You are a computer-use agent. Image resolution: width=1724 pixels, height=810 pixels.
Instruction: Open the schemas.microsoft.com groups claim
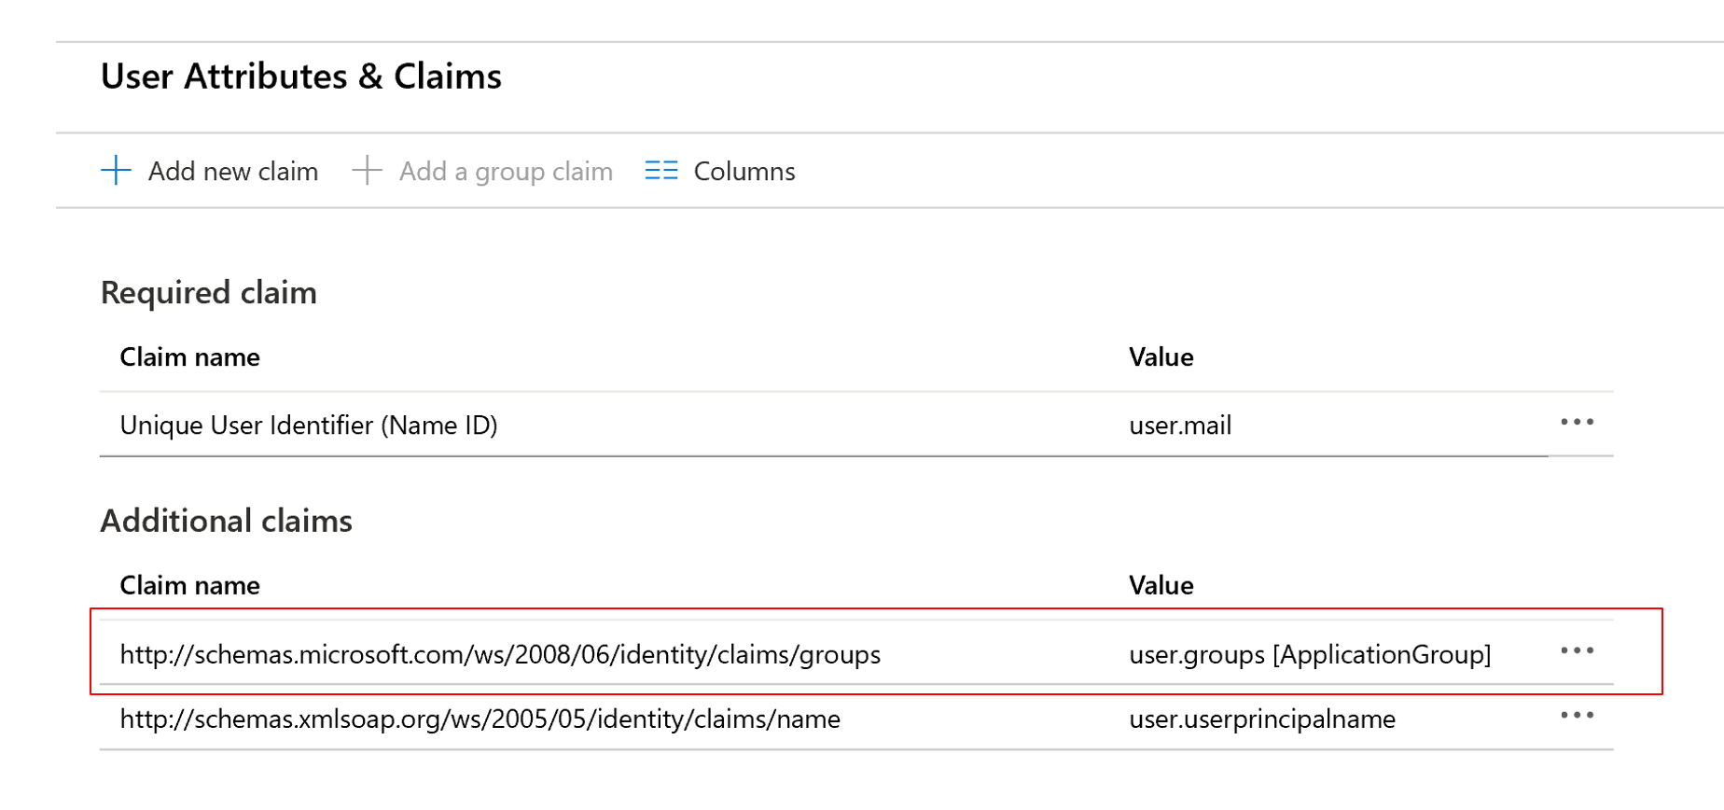click(x=500, y=655)
